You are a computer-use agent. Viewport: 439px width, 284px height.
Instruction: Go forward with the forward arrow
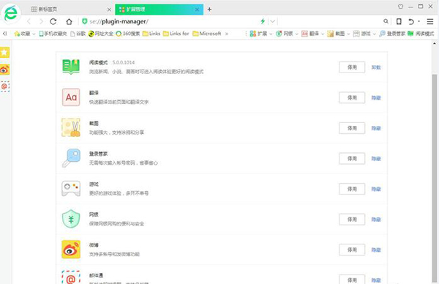click(42, 21)
